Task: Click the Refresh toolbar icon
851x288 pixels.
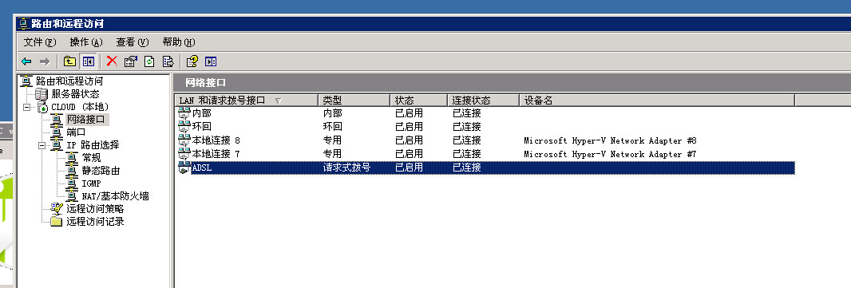Action: pos(149,61)
